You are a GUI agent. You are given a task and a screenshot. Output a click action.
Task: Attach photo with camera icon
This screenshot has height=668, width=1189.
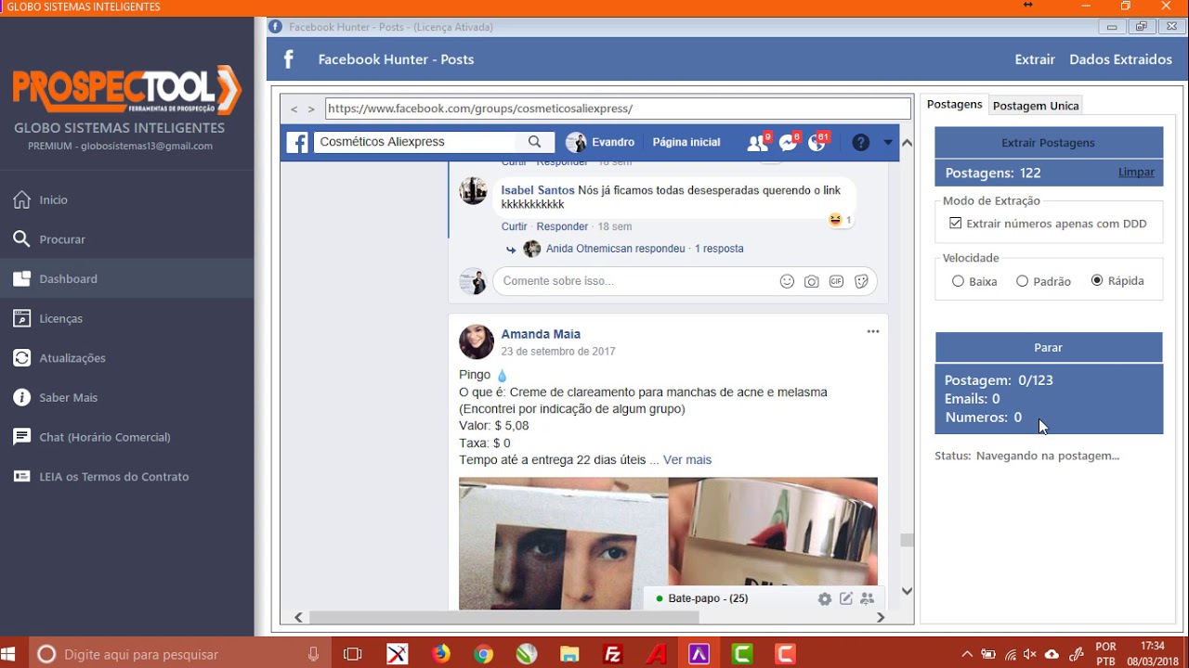[812, 281]
